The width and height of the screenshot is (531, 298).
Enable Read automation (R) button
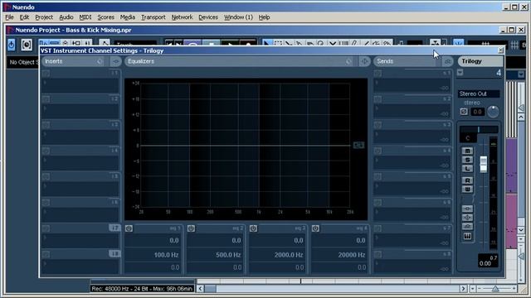(468, 180)
